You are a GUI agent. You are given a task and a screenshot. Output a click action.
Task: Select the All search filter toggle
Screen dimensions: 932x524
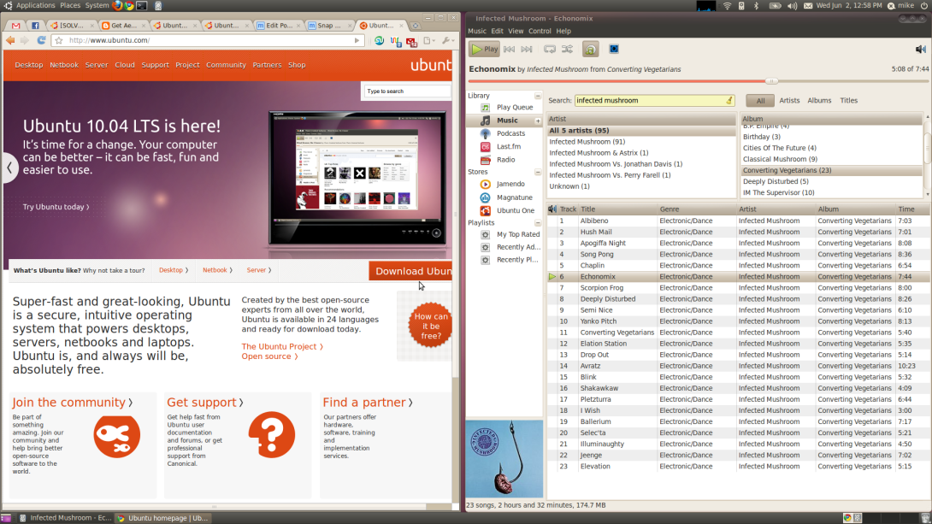pyautogui.click(x=760, y=101)
